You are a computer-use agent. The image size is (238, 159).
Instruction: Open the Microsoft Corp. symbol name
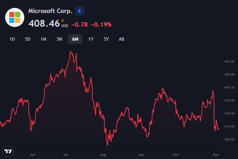tap(50, 11)
